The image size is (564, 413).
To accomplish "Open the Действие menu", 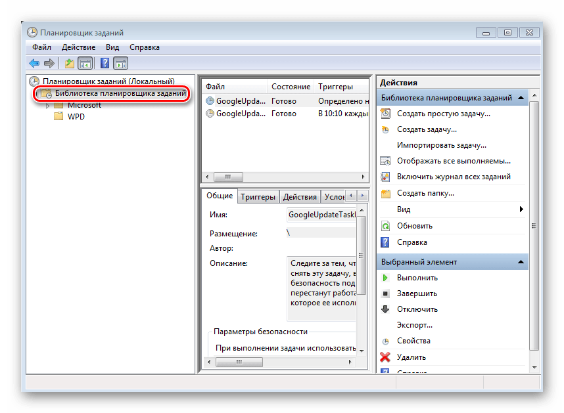I will [78, 47].
